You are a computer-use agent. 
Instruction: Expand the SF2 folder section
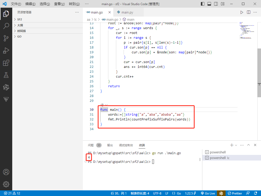[48, 19]
